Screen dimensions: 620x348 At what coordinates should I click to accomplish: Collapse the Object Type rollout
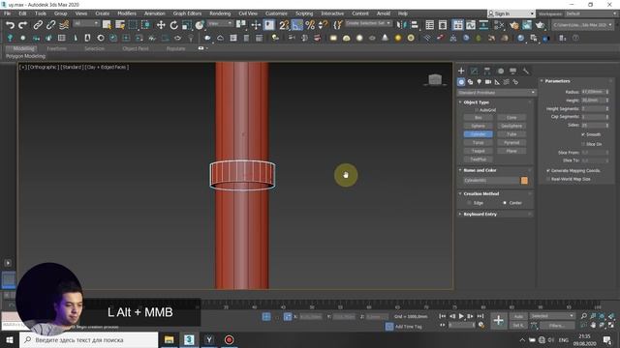(476, 102)
